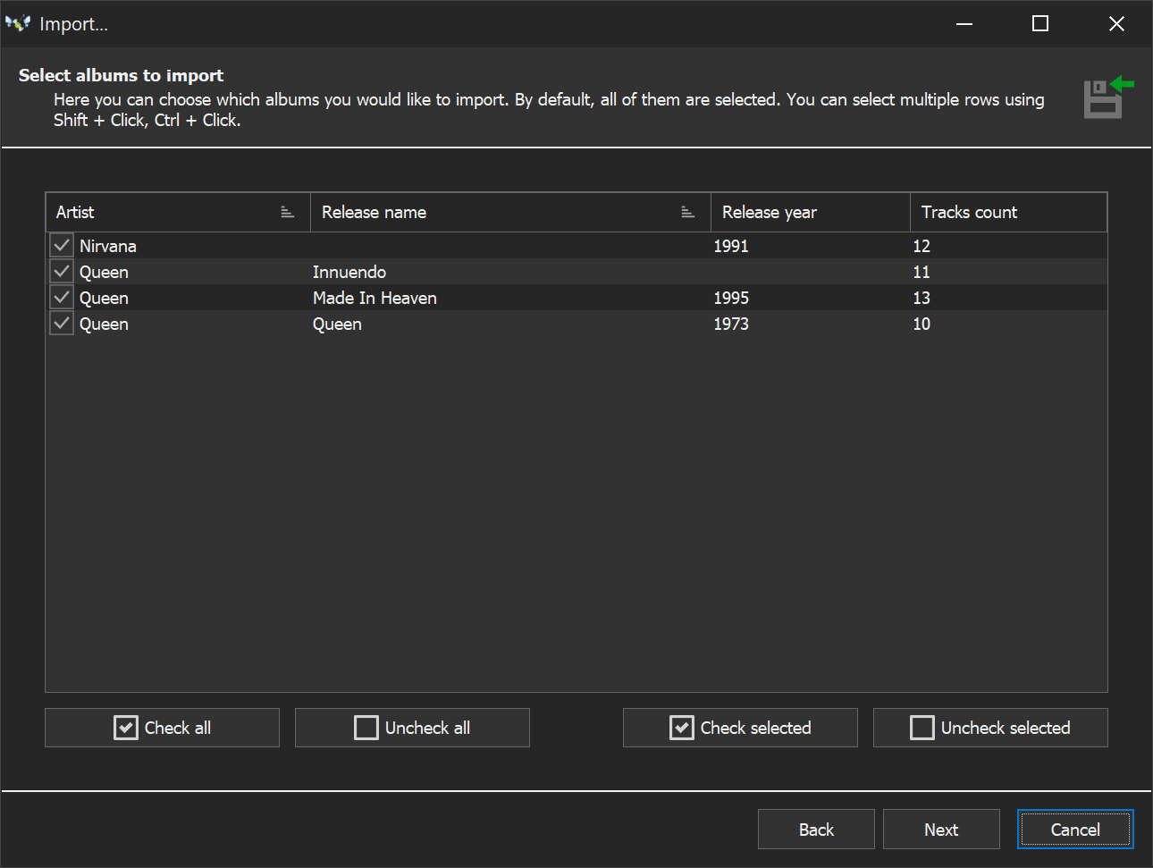Screen dimensions: 1153x868
Task: Click the import floppy disk icon
Action: pos(1107,97)
